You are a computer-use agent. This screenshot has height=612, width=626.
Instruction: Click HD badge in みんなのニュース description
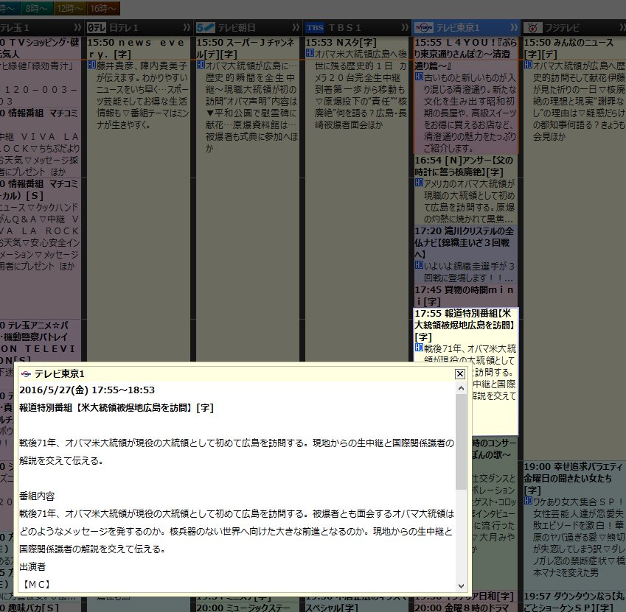click(528, 65)
